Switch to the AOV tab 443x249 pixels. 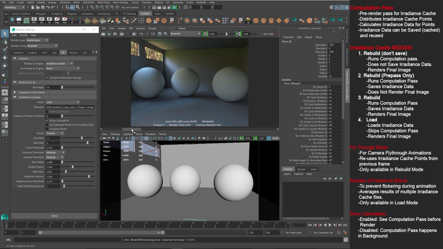click(x=44, y=53)
